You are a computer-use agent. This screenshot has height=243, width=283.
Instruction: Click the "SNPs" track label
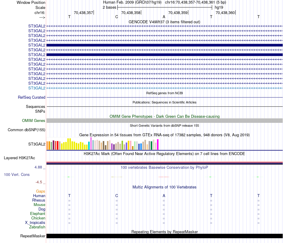40,111
